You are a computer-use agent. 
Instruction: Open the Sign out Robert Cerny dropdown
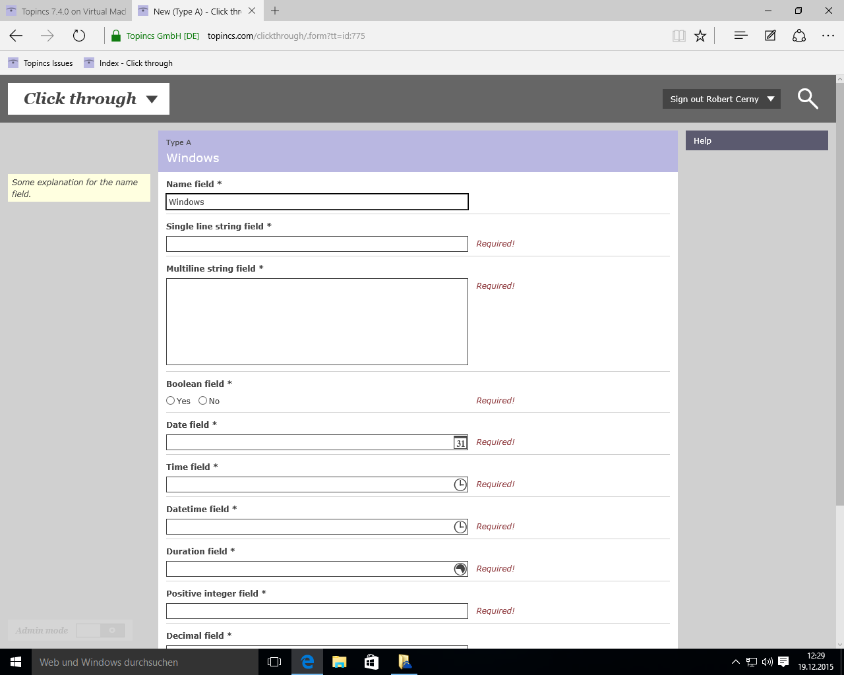pos(721,99)
